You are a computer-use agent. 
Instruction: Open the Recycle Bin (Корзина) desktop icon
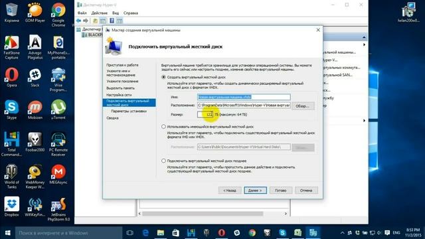11,13
